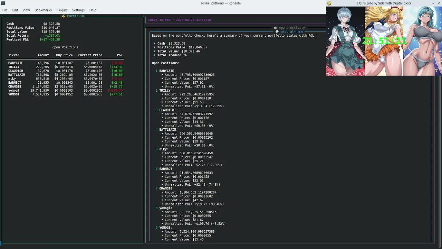Click the Agent Activity panel title

point(292,28)
